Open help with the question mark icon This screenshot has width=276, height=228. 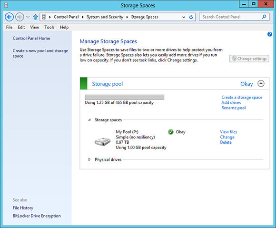click(269, 34)
